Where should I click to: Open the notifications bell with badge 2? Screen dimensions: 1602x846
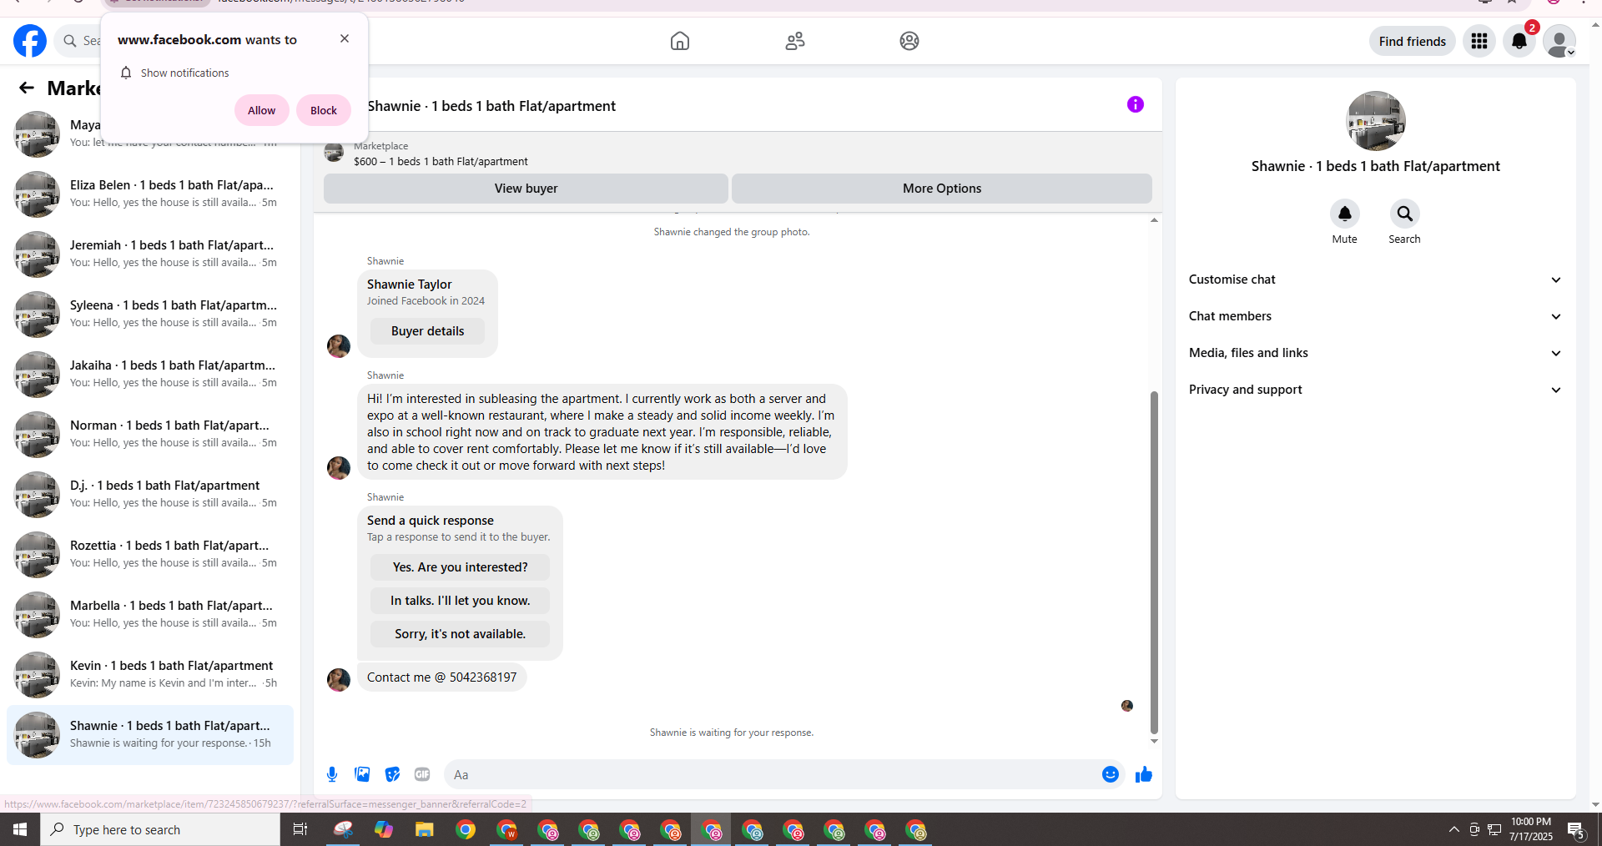click(1519, 41)
